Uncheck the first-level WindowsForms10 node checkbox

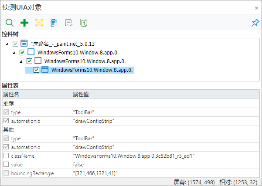click(x=22, y=52)
